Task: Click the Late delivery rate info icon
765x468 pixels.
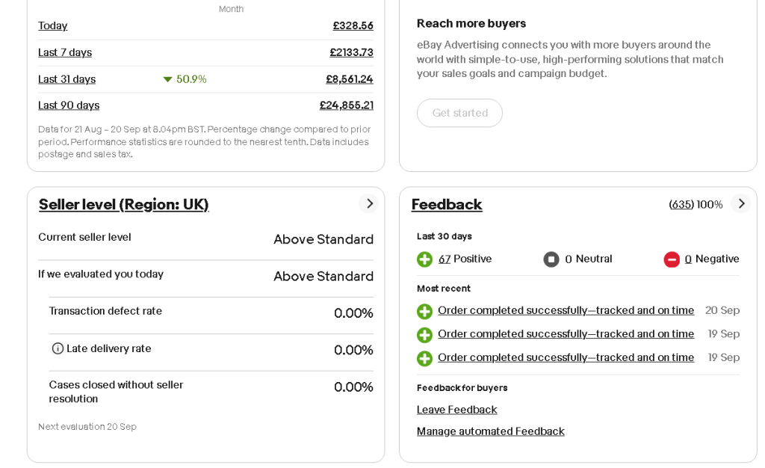Action: (58, 348)
